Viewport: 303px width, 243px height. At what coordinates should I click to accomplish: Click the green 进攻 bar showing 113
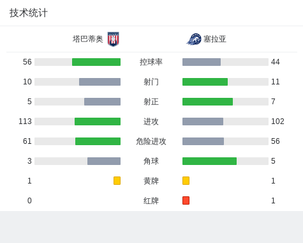tap(98, 121)
